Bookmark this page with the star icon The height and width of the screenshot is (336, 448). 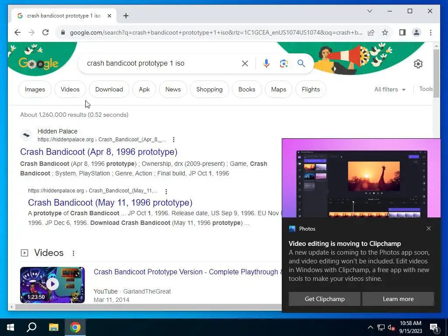click(385, 32)
